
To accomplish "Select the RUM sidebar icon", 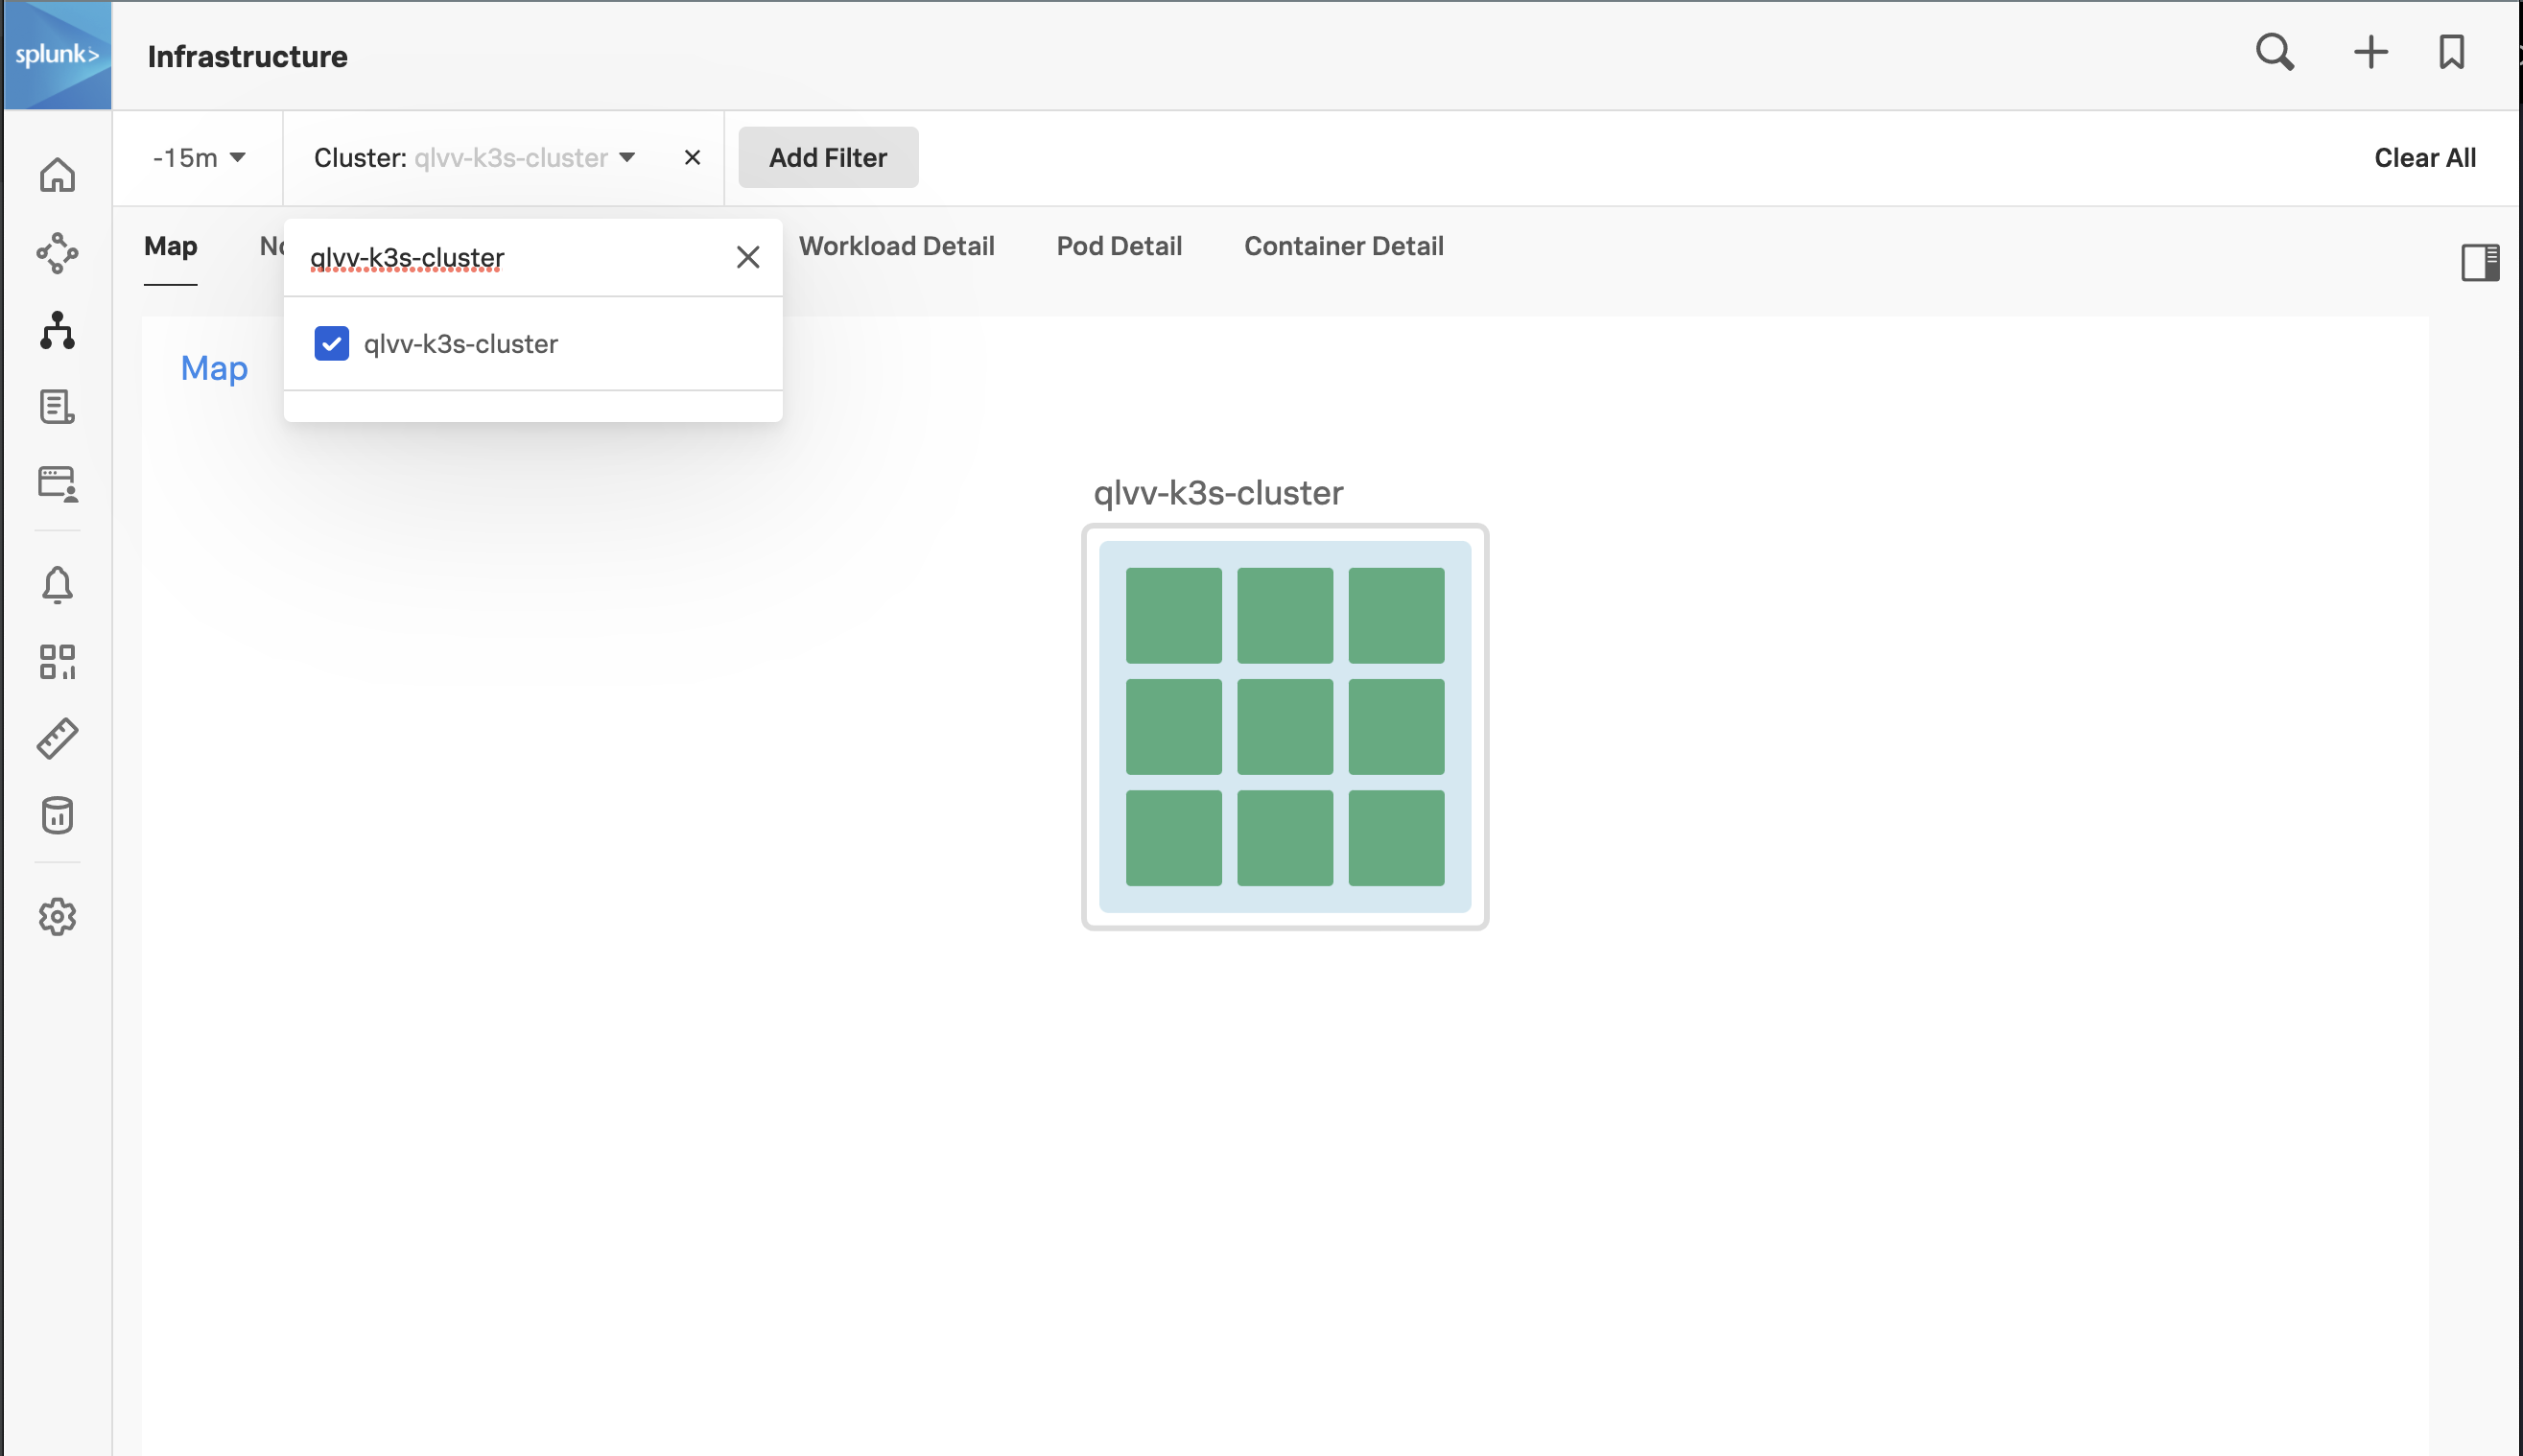I will (x=57, y=486).
